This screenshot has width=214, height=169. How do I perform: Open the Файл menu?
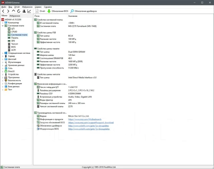4,7
